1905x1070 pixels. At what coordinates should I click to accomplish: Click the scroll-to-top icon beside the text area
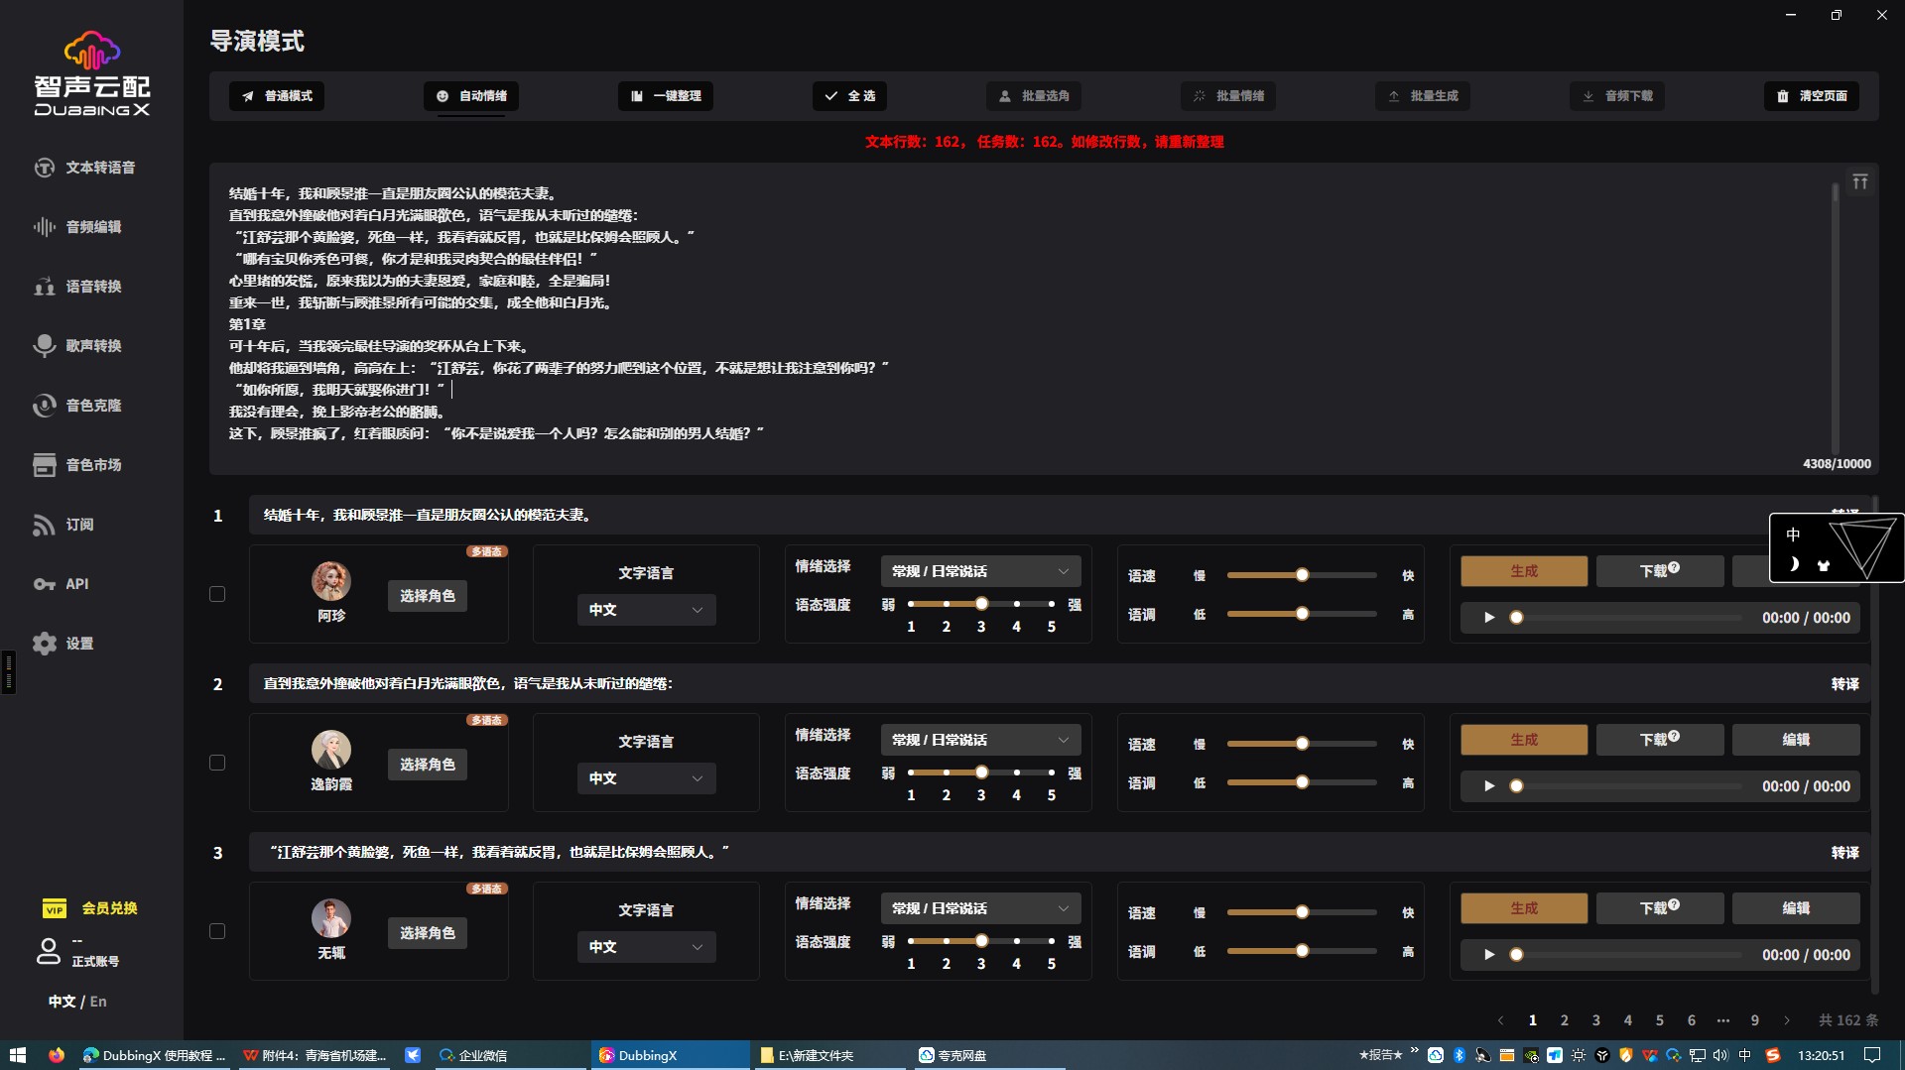1860,182
